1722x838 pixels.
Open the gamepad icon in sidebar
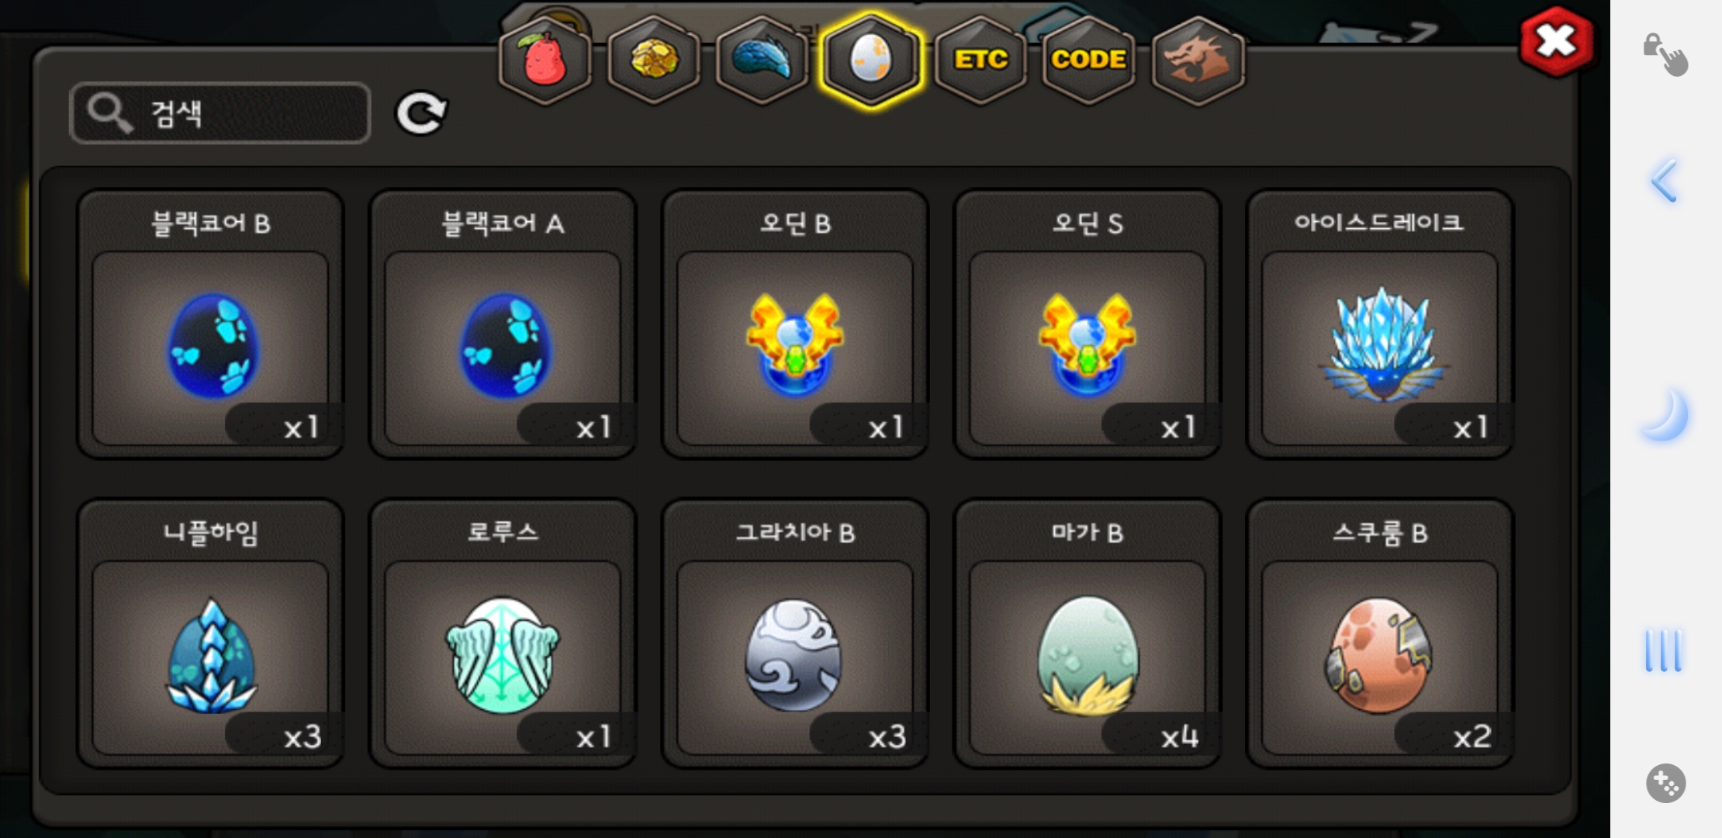click(1665, 783)
